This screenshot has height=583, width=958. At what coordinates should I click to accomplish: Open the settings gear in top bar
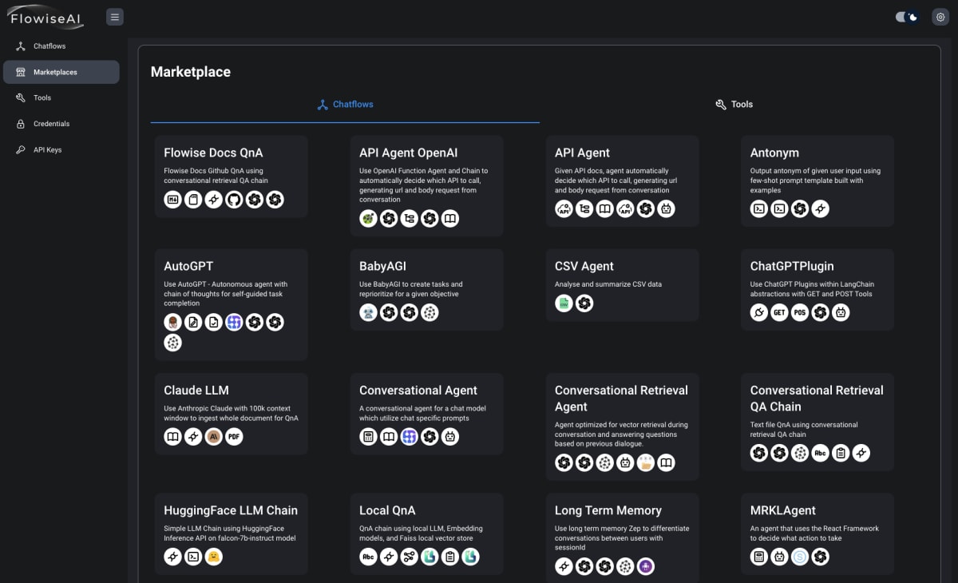pos(940,17)
